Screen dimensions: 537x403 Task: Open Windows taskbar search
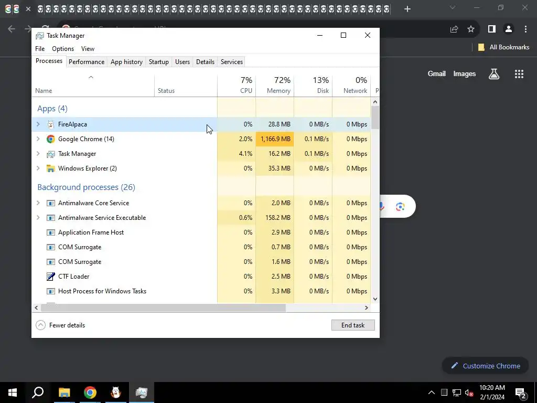[x=38, y=393]
